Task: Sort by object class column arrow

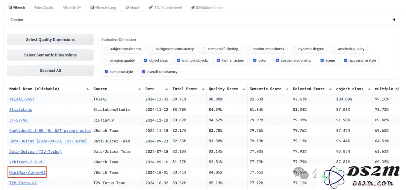Action: click(x=370, y=89)
